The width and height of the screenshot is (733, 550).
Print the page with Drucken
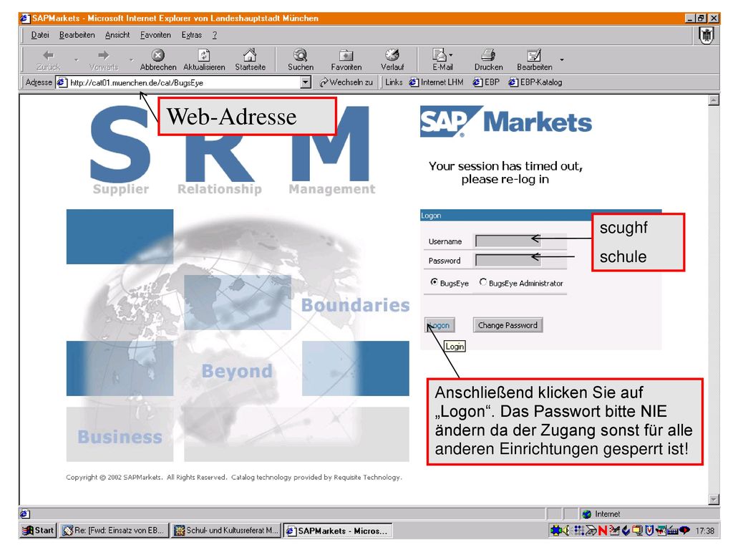(488, 60)
